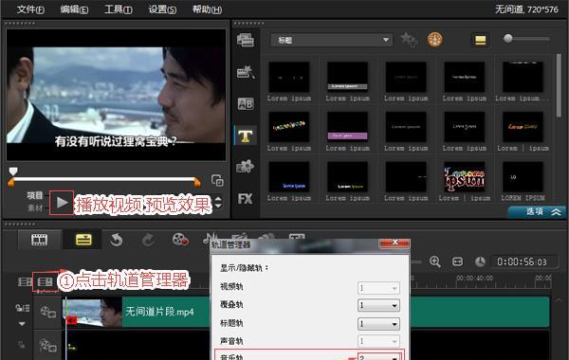Screen dimensions: 569x360
Task: Select the Title T library icon
Action: coord(246,136)
